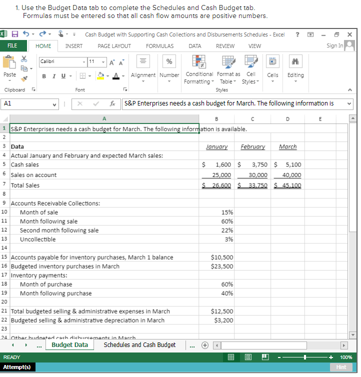Open font color dropdown arrow
Viewport: 361px width, 377px height.
coord(123,76)
